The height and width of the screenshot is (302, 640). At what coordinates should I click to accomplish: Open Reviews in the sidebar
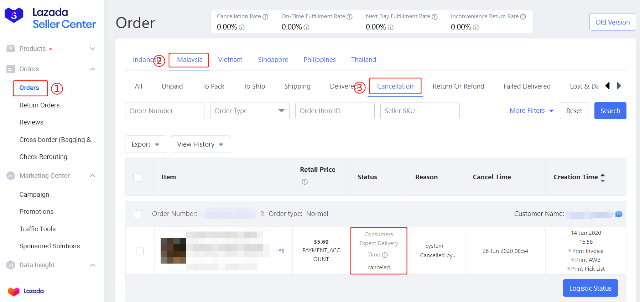[x=31, y=122]
